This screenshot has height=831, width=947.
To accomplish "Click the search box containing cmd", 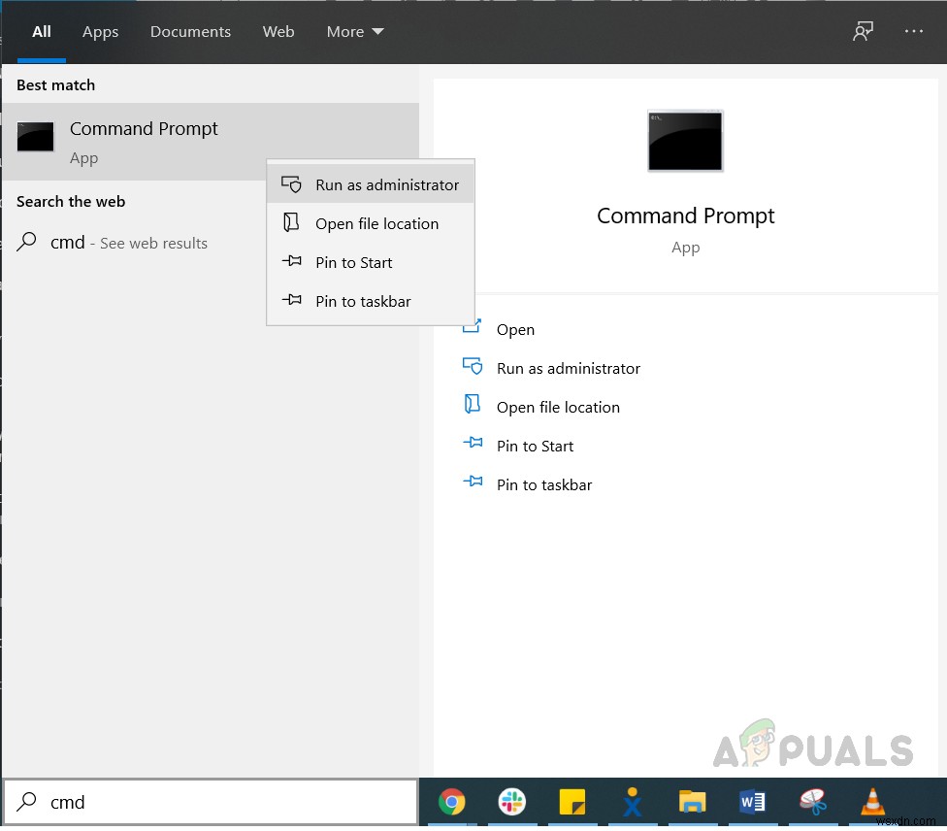I will point(223,802).
